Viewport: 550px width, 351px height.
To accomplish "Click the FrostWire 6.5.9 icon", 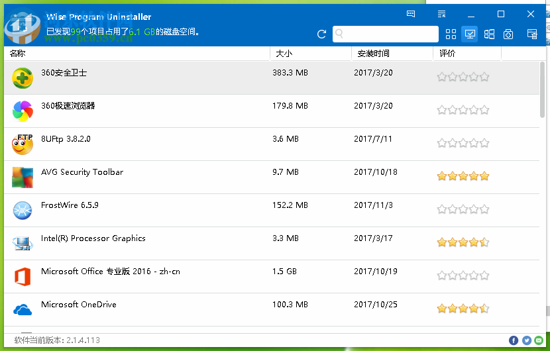I will click(x=23, y=211).
